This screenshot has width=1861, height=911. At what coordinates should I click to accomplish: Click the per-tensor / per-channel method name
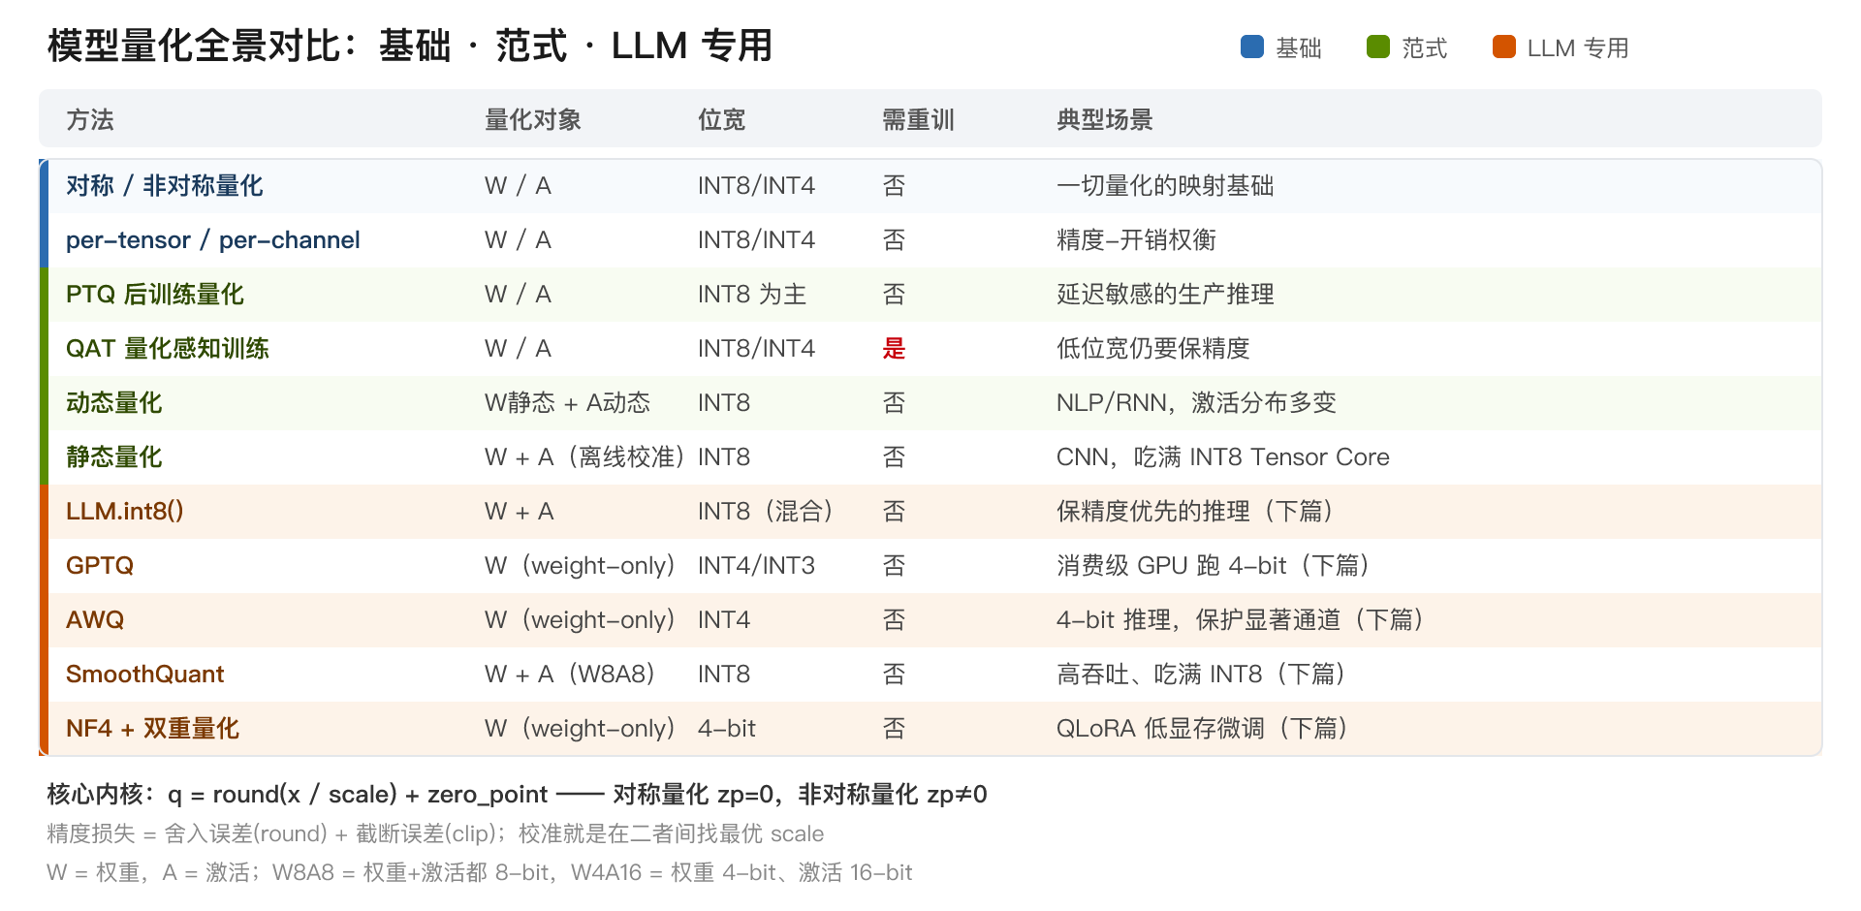coord(213,239)
